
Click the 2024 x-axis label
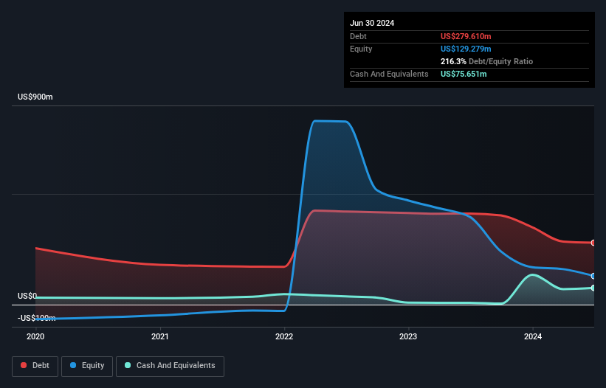533,336
